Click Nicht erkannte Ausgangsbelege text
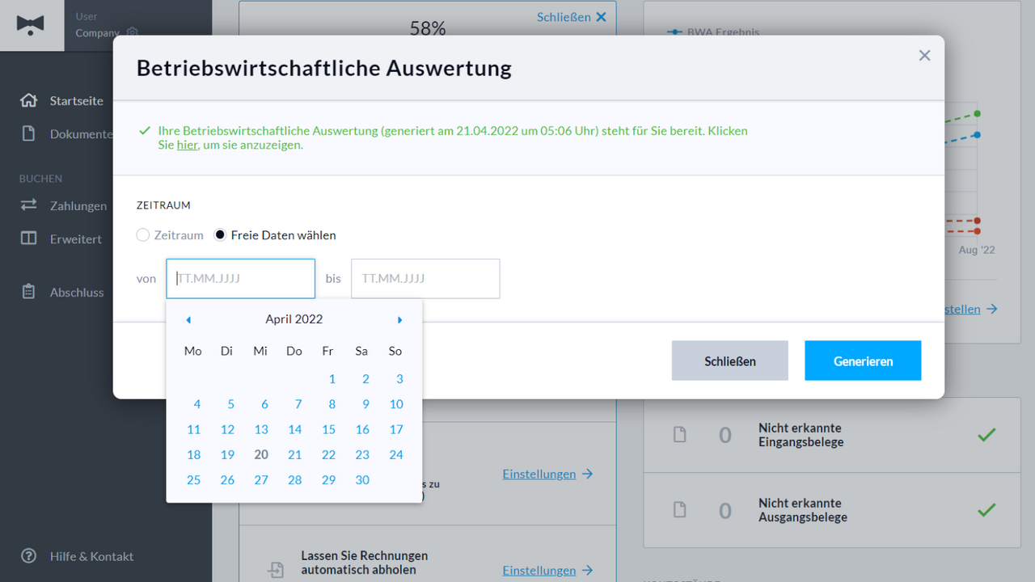 point(803,510)
